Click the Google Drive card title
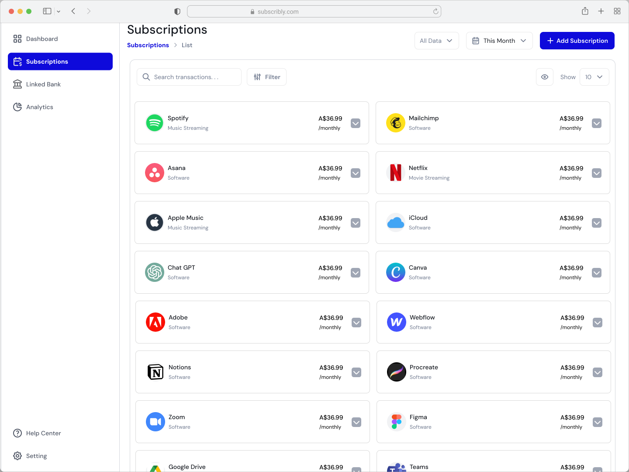This screenshot has width=629, height=472. click(x=187, y=467)
